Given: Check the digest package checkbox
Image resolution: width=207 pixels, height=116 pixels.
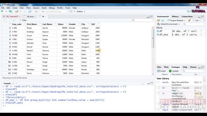Looking at the screenshot, I should [x=158, y=110].
